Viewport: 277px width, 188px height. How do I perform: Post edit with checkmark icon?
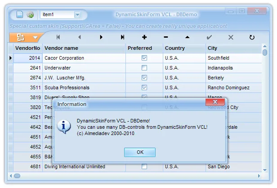tap(209, 37)
